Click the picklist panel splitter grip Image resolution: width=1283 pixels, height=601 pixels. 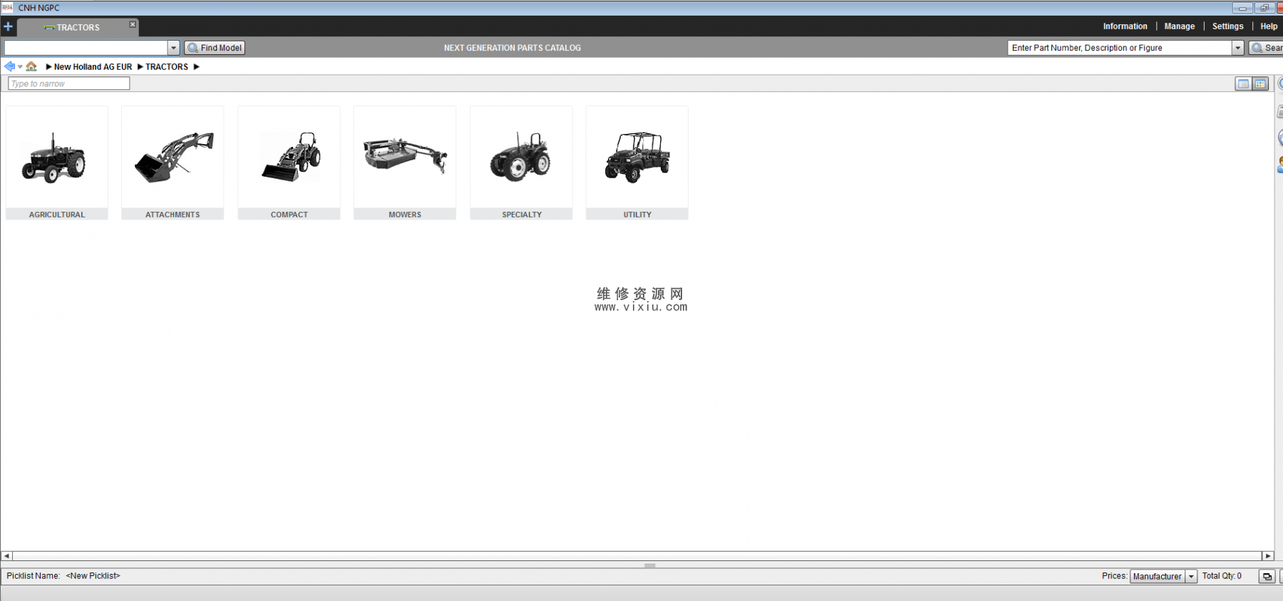tap(649, 565)
